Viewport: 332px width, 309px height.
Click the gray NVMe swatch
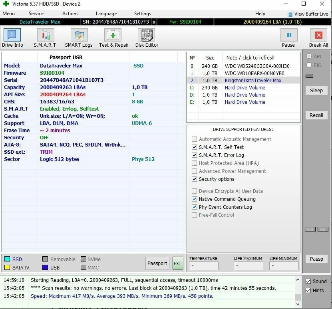click(83, 259)
